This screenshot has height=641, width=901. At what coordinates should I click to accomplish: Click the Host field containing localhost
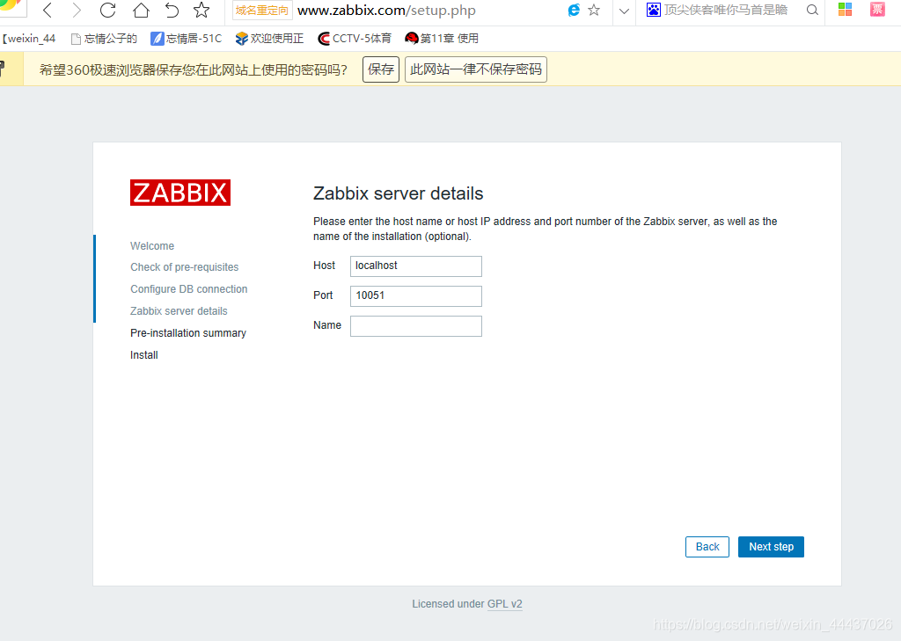(416, 266)
